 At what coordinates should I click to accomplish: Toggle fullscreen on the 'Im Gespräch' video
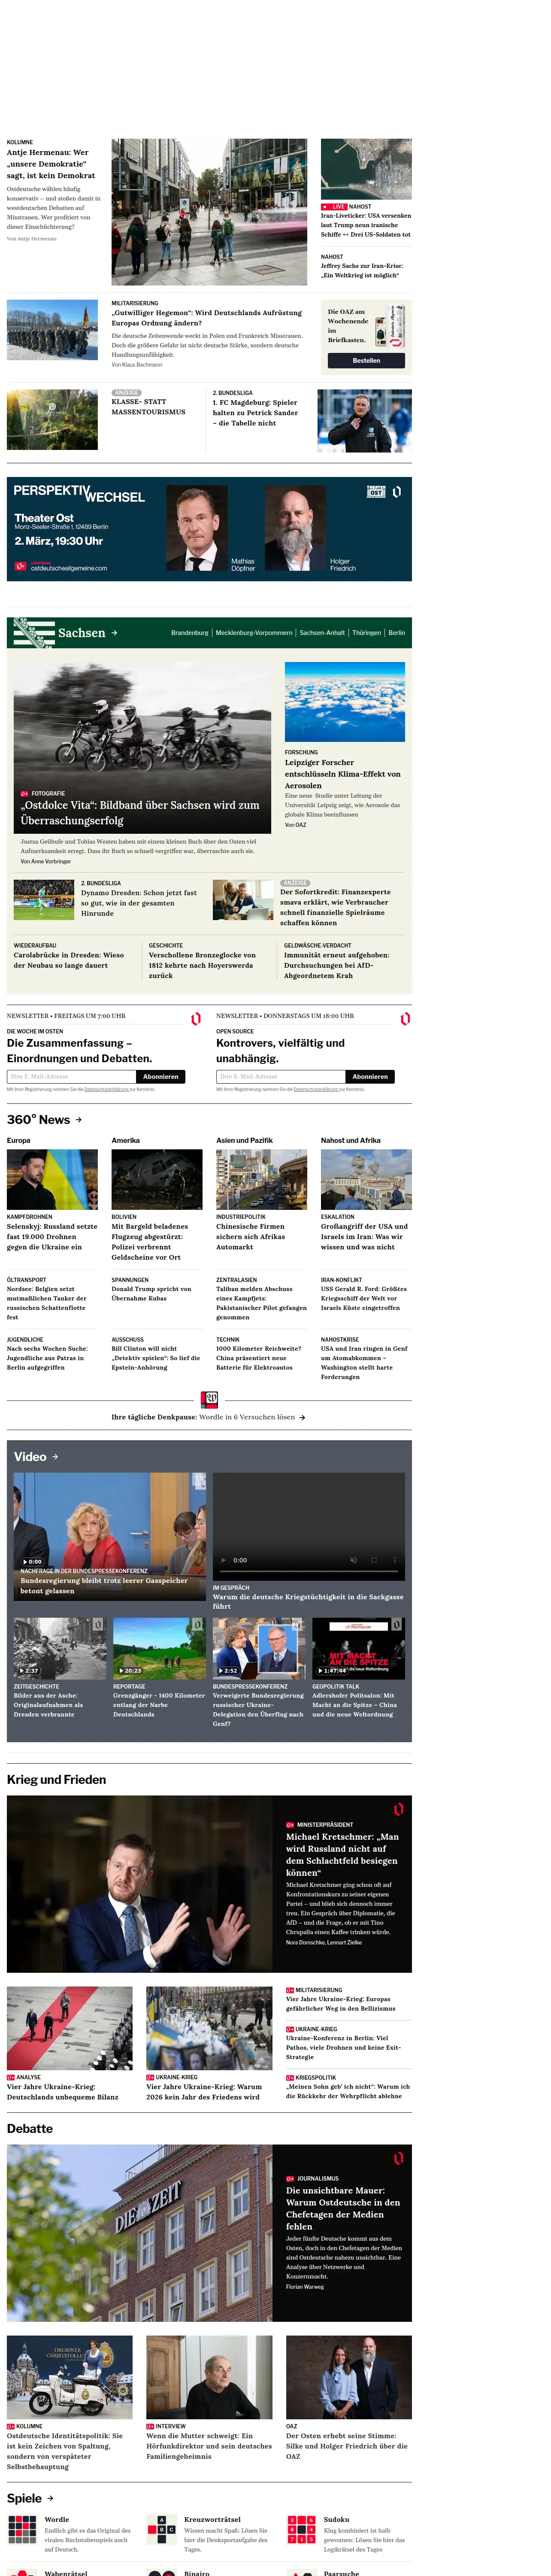(x=375, y=1560)
